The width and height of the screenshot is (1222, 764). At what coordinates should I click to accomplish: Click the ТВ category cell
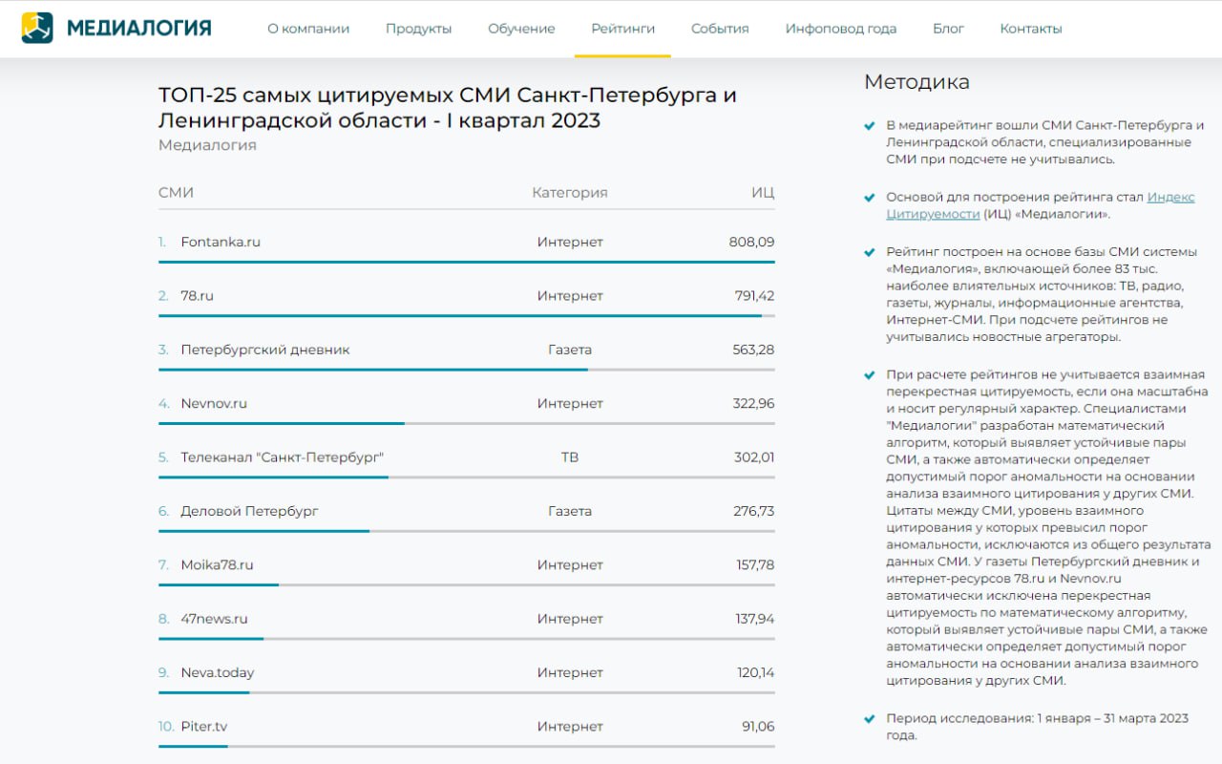[x=570, y=457]
